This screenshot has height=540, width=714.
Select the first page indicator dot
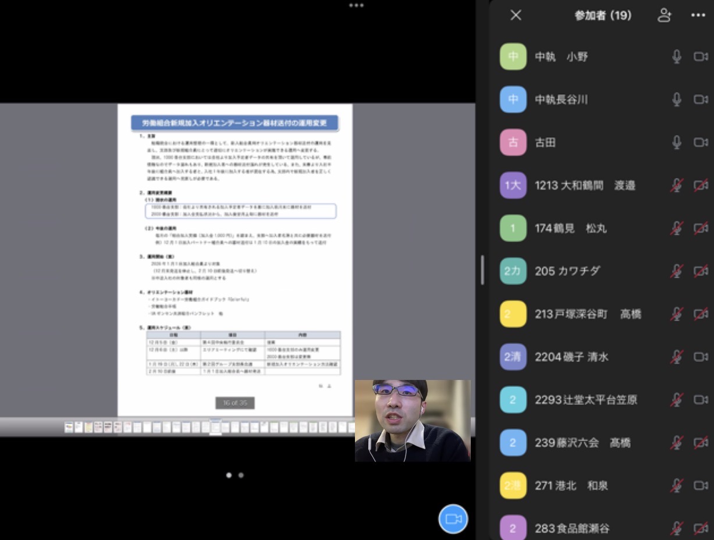(x=229, y=475)
